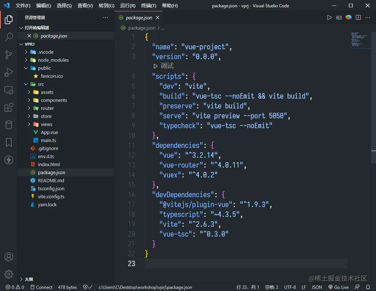Click the Connect status bar item
376x291 pixels.
click(x=42, y=287)
